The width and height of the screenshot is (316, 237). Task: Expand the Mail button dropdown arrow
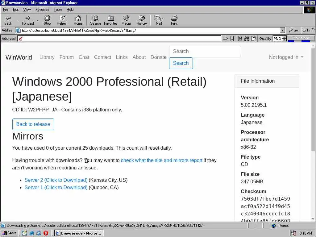click(162, 18)
